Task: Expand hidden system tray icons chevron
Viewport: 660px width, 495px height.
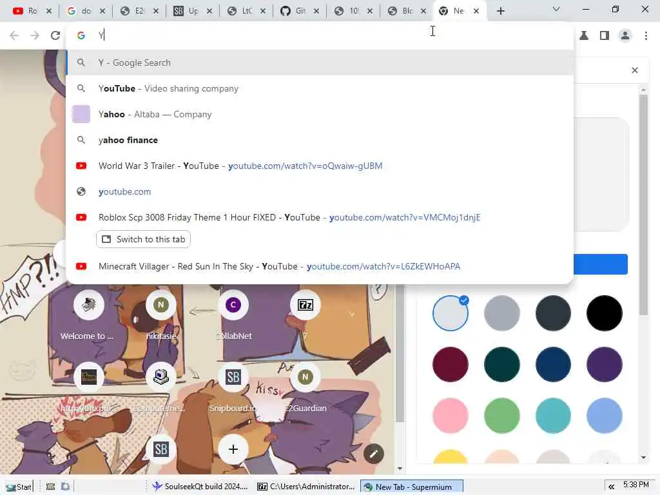Action: 611,487
